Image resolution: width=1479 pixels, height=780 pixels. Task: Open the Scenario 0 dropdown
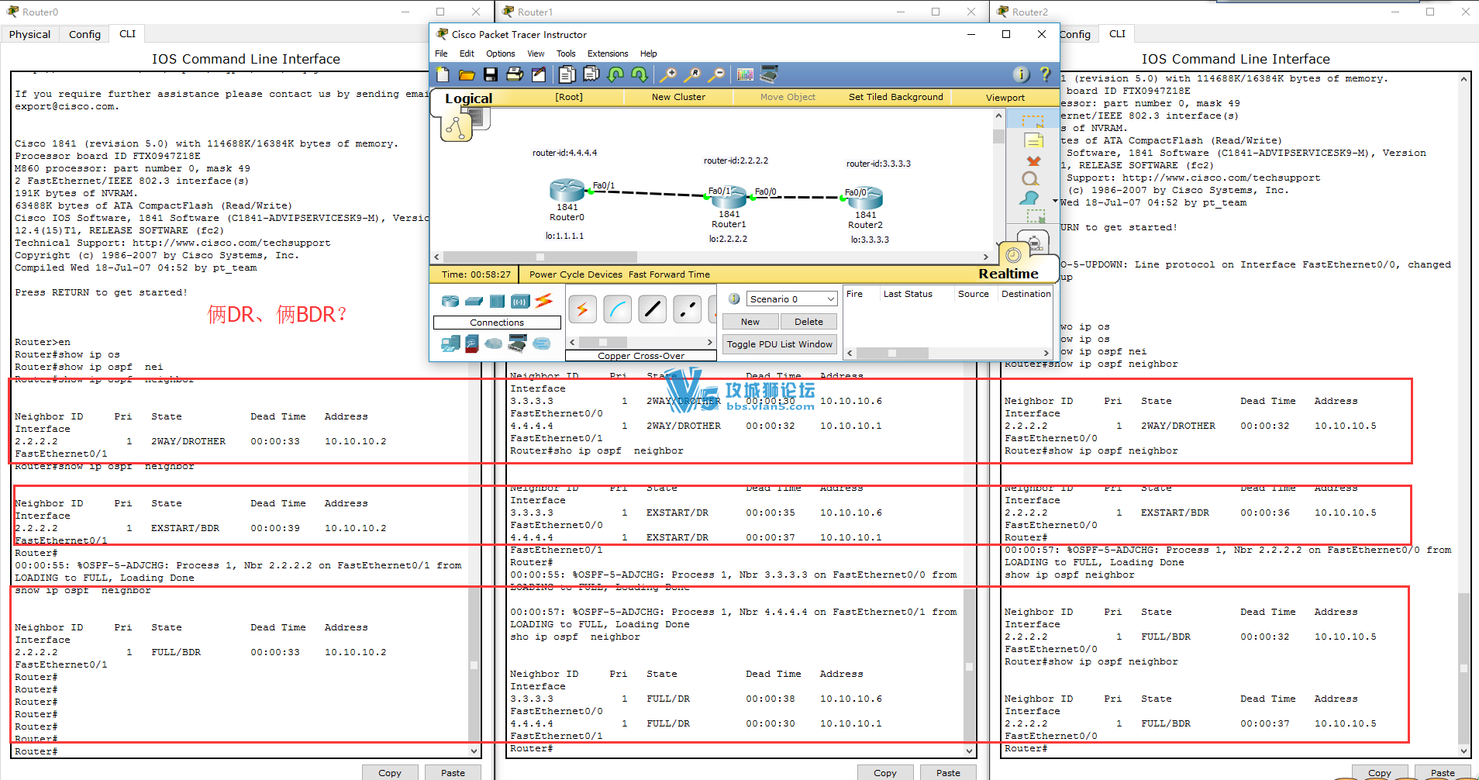tap(791, 299)
